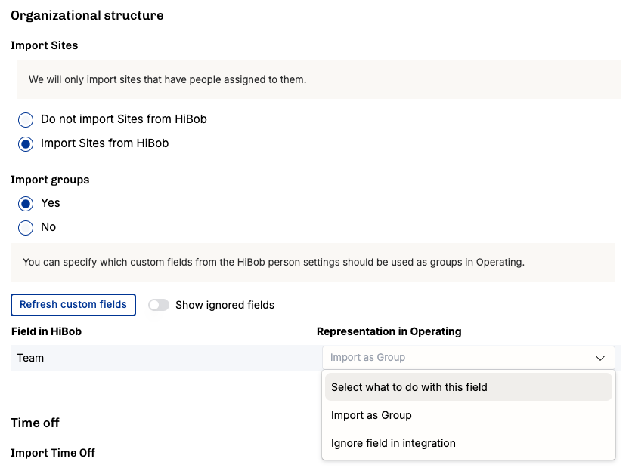Click the "Import Time Off" label
Image resolution: width=632 pixels, height=468 pixels.
coord(53,453)
